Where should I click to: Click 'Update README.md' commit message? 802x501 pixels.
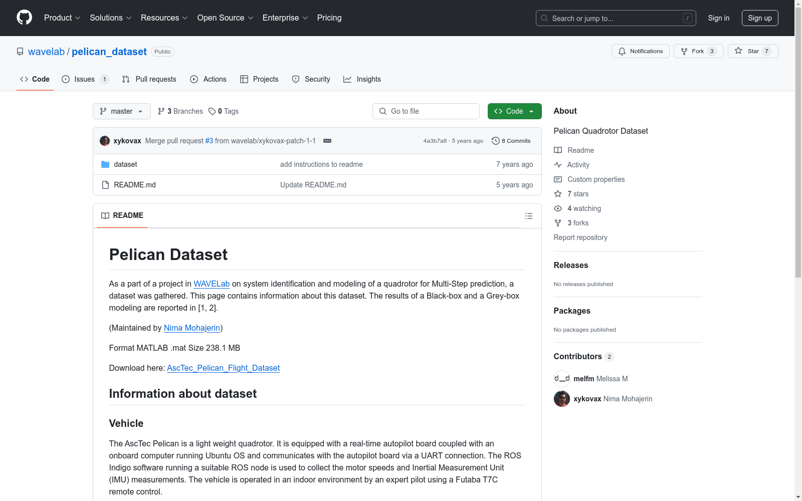click(x=313, y=185)
